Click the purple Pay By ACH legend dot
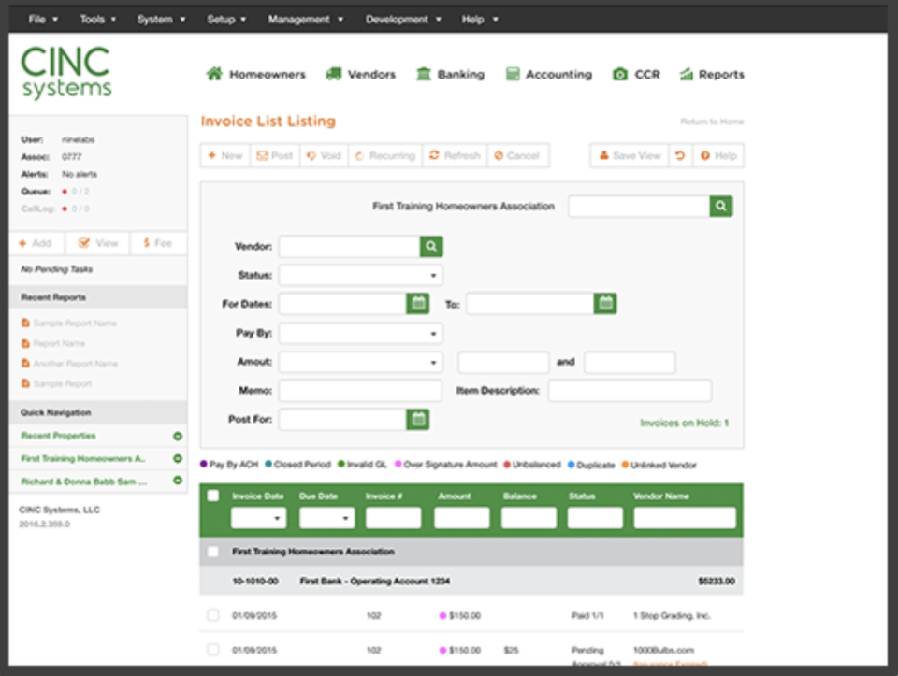Screen dimensions: 898x676 (x=202, y=464)
